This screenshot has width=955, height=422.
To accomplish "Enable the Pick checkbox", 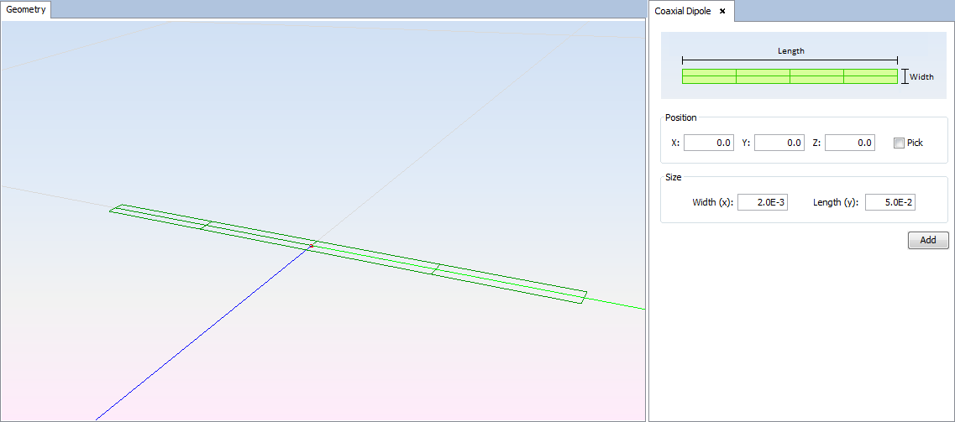I will point(899,143).
